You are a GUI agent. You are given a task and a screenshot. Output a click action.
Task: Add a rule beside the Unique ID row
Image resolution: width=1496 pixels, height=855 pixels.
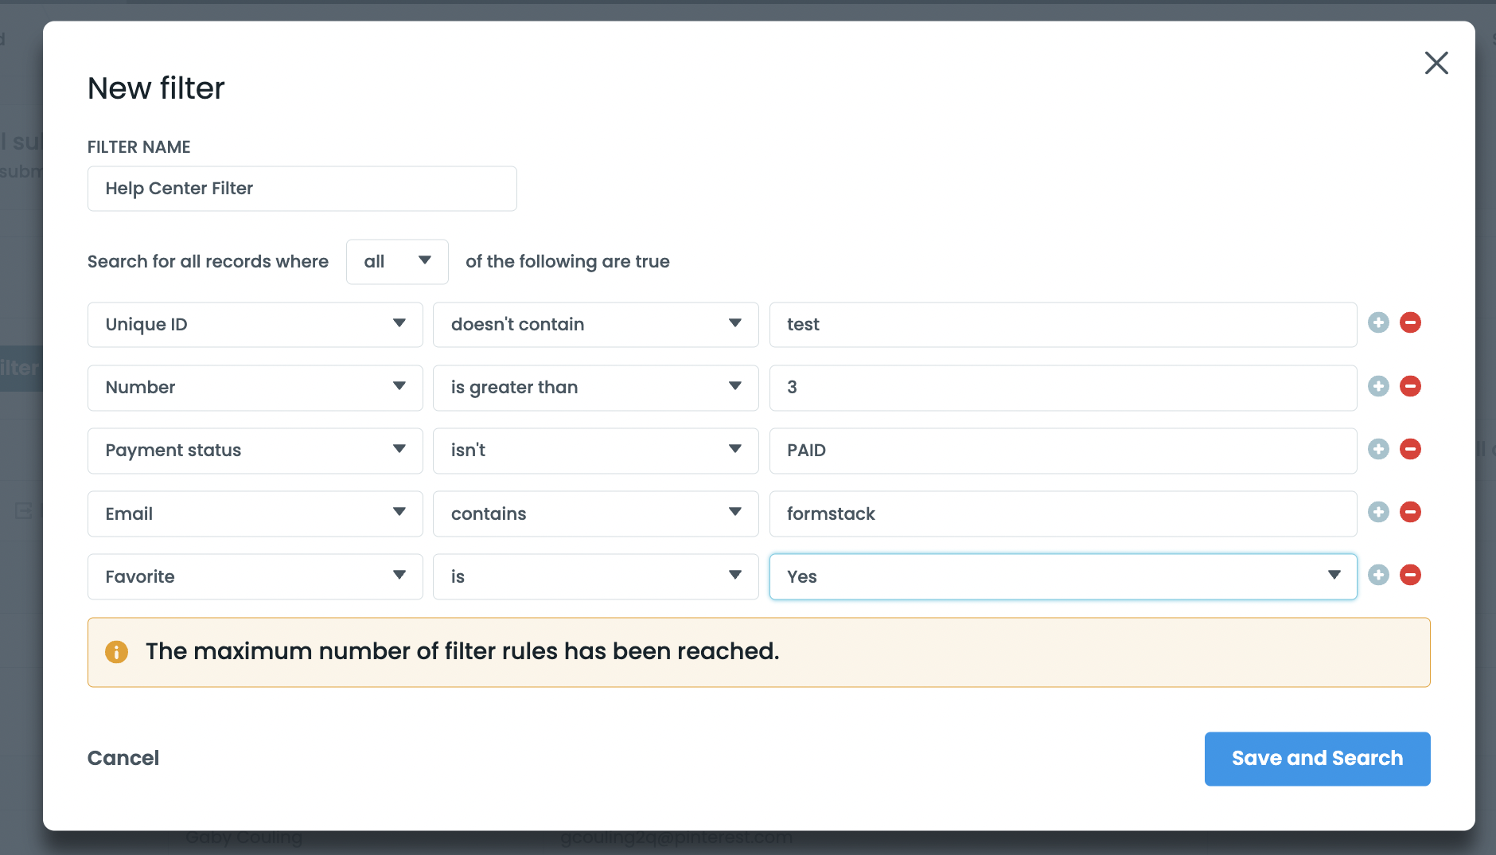pos(1378,322)
